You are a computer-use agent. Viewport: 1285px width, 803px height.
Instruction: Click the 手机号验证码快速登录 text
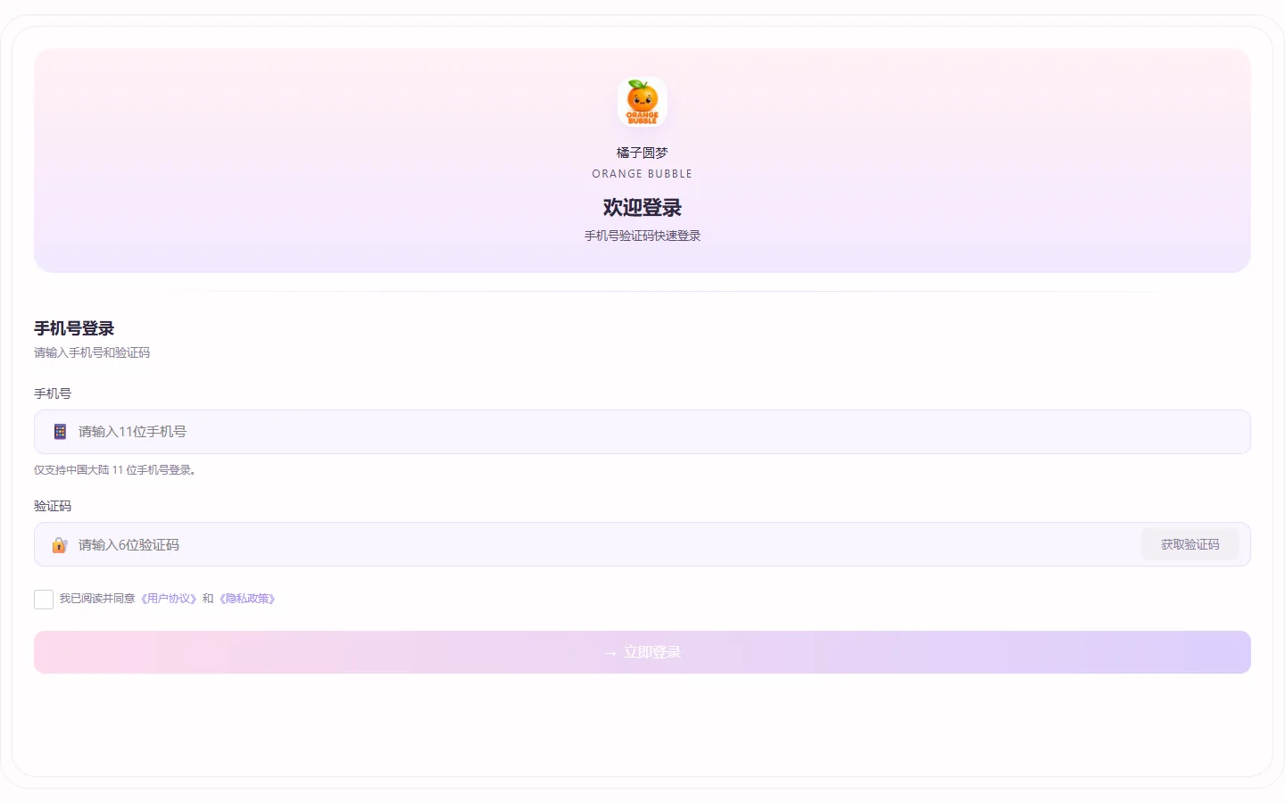(642, 236)
